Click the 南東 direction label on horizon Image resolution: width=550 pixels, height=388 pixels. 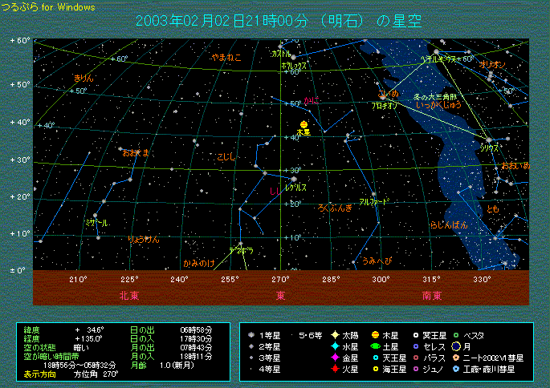[431, 295]
